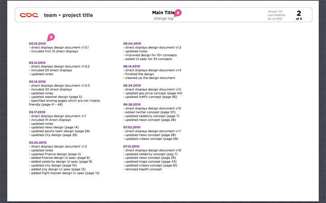Choose the 06.28.2010 date heading
326x203 pixels.
tap(132, 104)
